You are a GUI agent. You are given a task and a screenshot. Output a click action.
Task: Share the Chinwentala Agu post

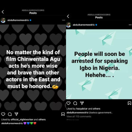click(16, 114)
